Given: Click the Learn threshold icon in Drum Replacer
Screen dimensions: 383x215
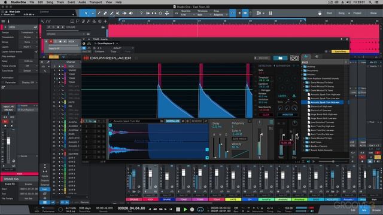Looking at the screenshot, I should [x=294, y=96].
